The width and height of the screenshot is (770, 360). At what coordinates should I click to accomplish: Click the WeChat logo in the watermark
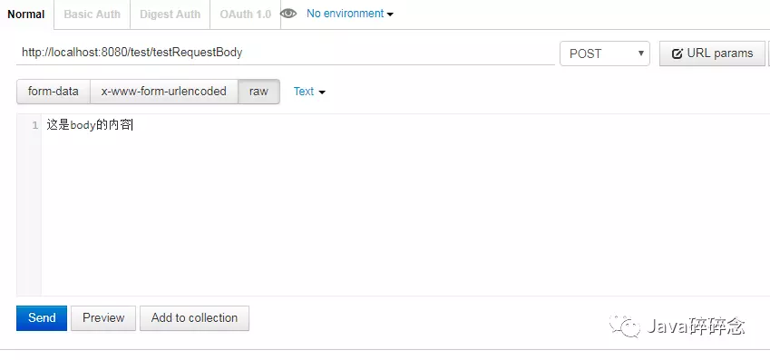(x=625, y=326)
